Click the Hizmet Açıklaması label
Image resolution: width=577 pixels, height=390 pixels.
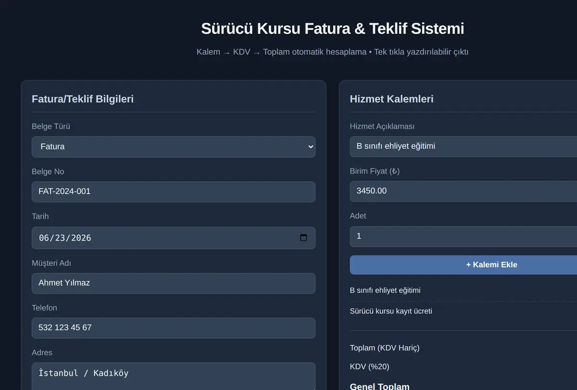[x=382, y=126]
